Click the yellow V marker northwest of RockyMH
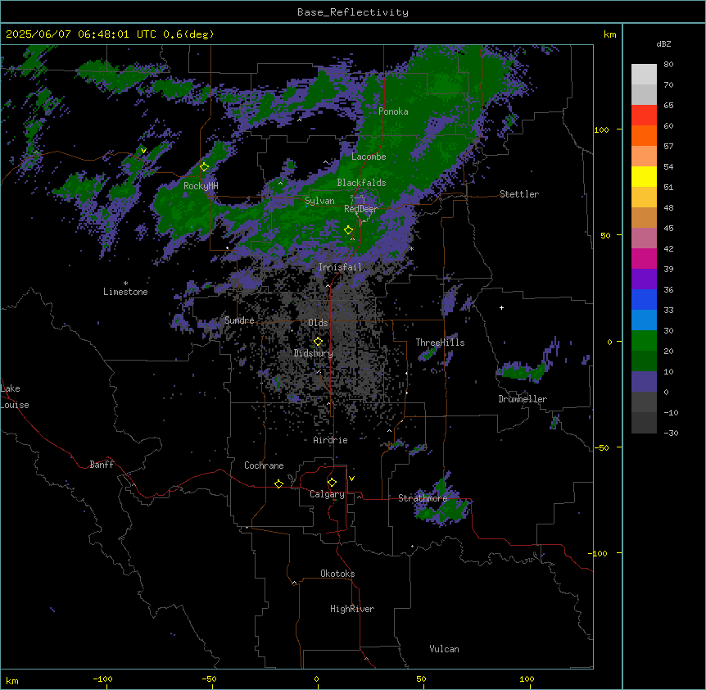 (x=143, y=151)
